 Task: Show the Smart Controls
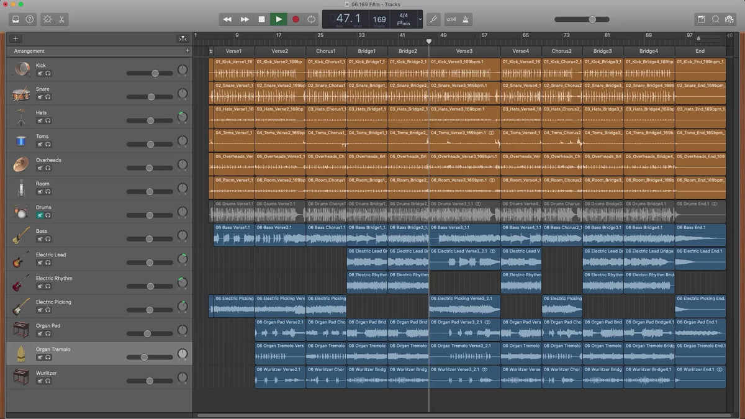(47, 19)
